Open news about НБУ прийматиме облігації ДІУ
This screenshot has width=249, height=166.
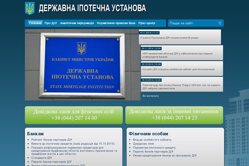178,55
